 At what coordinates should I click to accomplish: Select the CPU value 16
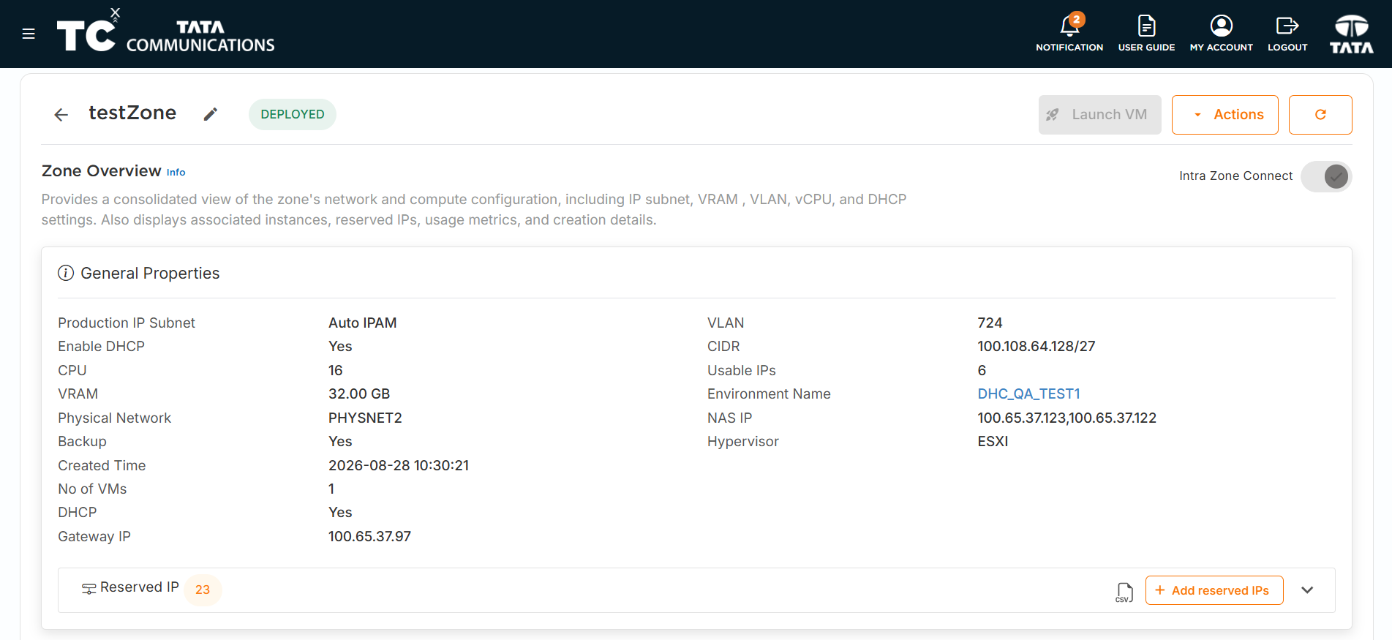click(336, 371)
